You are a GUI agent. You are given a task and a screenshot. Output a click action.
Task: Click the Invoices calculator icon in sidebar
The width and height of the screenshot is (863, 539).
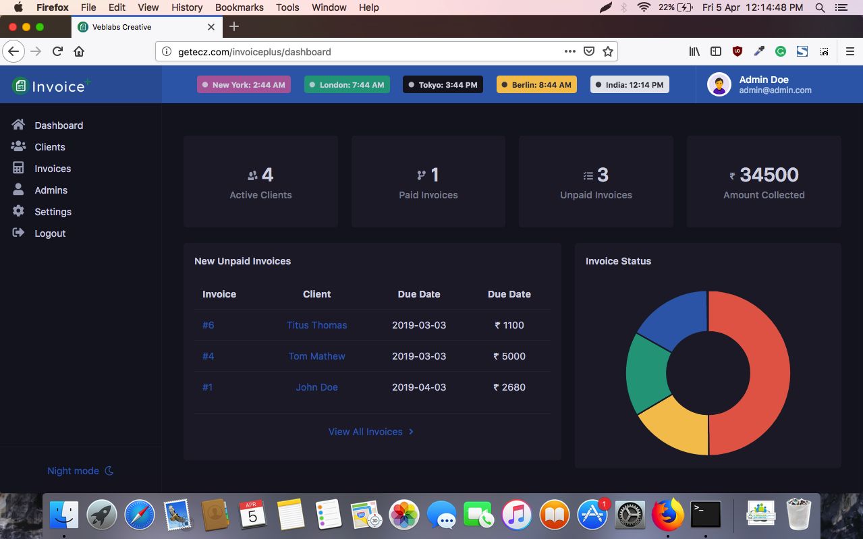coord(18,168)
